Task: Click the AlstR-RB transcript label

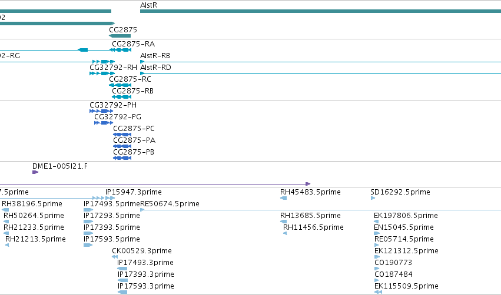Action: (155, 55)
